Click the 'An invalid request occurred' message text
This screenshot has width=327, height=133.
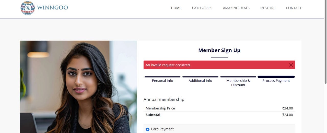pyautogui.click(x=168, y=65)
